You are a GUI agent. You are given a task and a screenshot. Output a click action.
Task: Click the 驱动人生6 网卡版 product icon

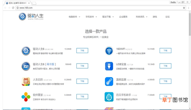tap(26, 66)
